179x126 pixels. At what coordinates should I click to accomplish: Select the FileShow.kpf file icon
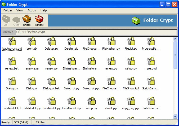[x=131, y=81]
